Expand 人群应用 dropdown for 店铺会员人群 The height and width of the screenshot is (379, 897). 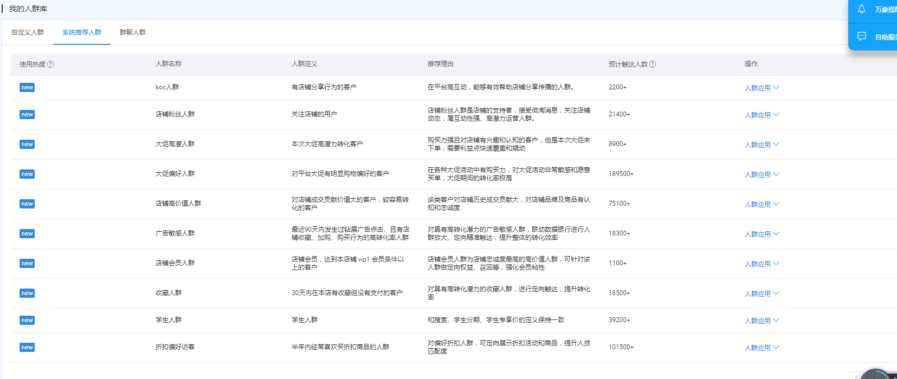click(762, 264)
